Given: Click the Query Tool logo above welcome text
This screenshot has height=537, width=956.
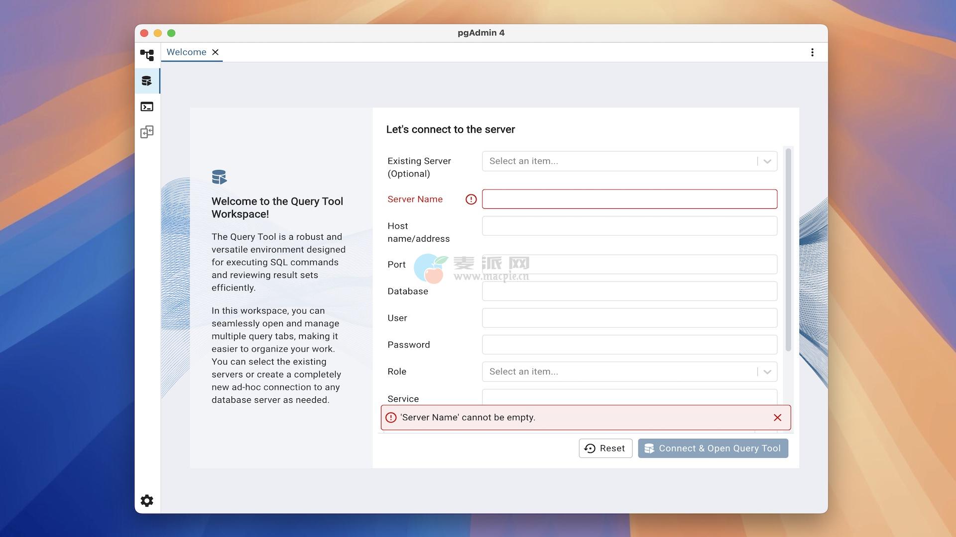Looking at the screenshot, I should point(219,177).
